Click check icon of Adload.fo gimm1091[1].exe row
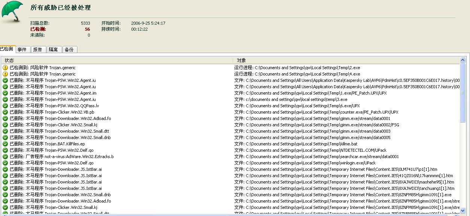The height and width of the screenshot is (216, 470). (x=5, y=201)
